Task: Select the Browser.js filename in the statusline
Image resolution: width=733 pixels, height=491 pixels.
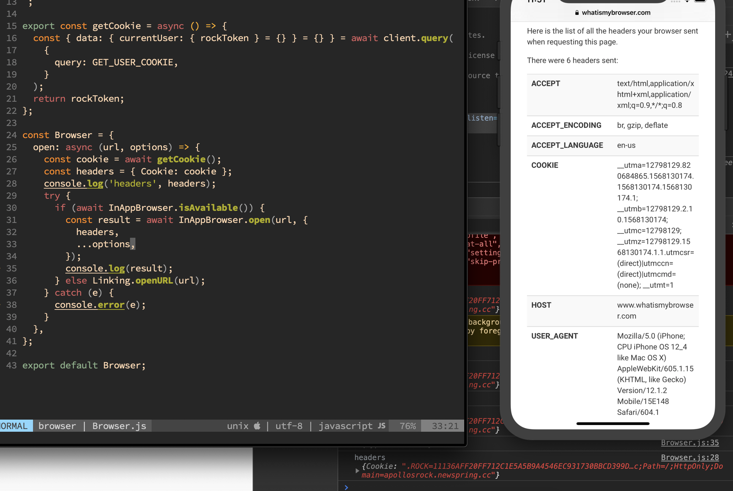Action: point(119,426)
